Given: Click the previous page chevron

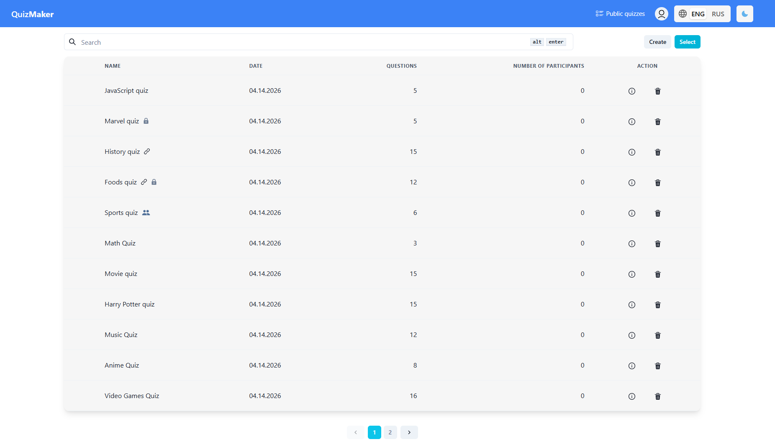Looking at the screenshot, I should point(355,432).
